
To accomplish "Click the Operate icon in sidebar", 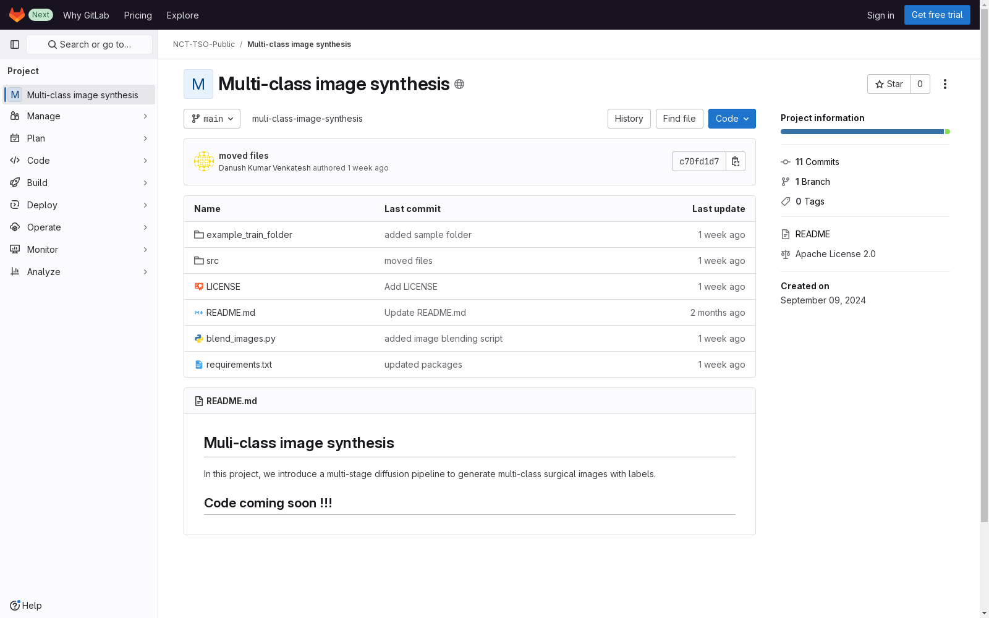I will click(15, 227).
